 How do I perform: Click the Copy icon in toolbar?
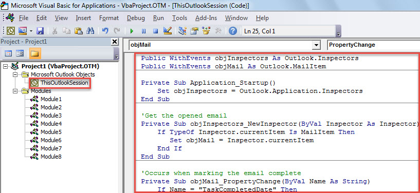(66, 31)
